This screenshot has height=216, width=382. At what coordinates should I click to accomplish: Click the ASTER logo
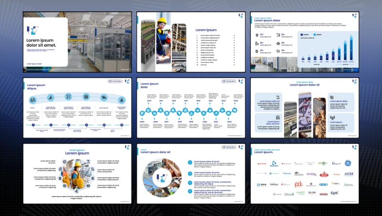pyautogui.click(x=348, y=174)
